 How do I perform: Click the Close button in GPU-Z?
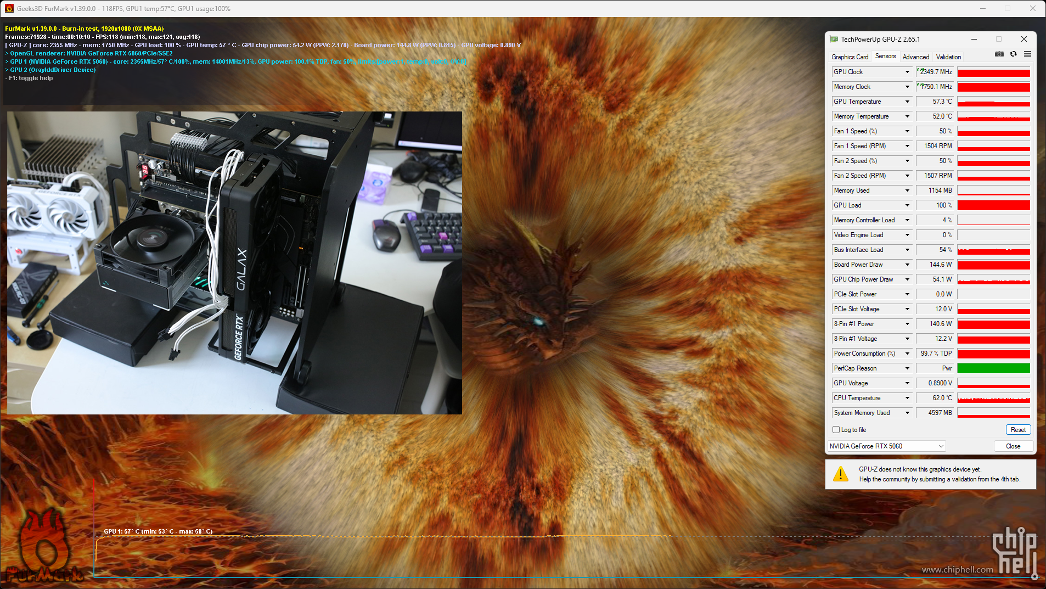(1013, 446)
